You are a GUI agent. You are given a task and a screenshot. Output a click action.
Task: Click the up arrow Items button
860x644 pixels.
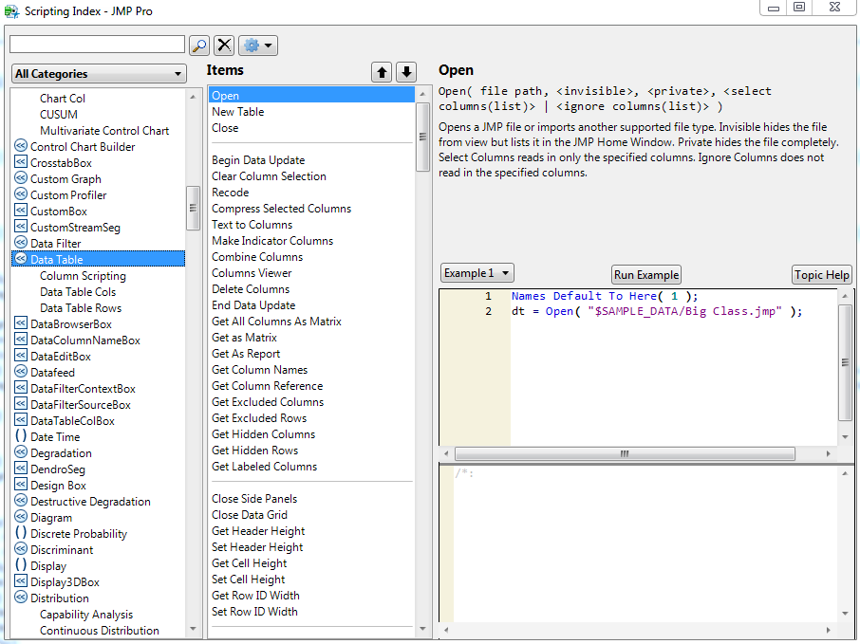(382, 72)
